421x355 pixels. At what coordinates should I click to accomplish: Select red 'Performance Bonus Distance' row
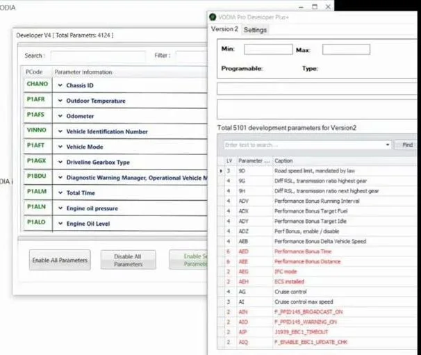pyautogui.click(x=318, y=261)
